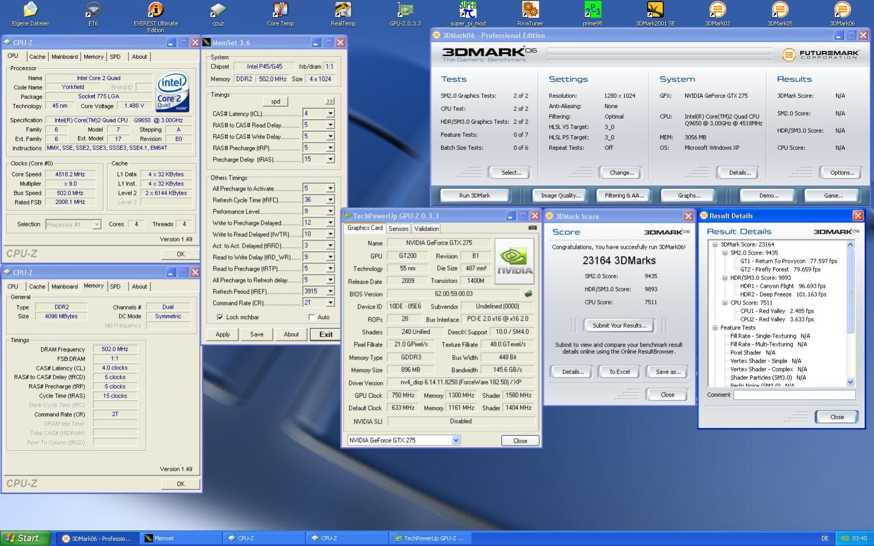Collapse the Feature Tests tree node
Image resolution: width=874 pixels, height=546 pixels.
point(715,328)
